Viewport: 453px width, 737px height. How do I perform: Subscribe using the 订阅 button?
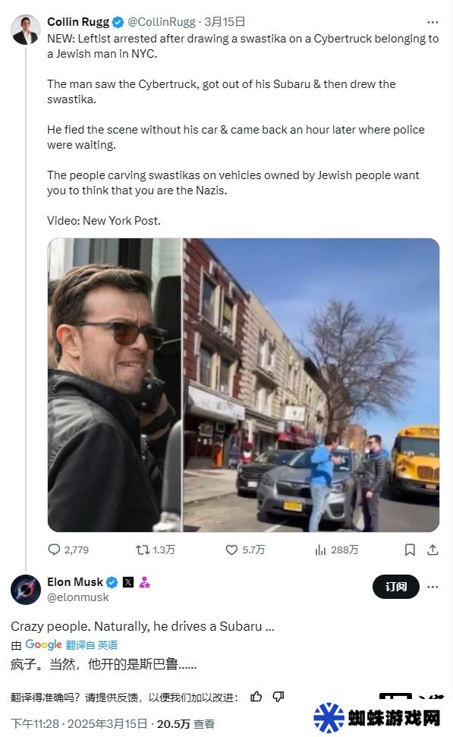coord(395,587)
